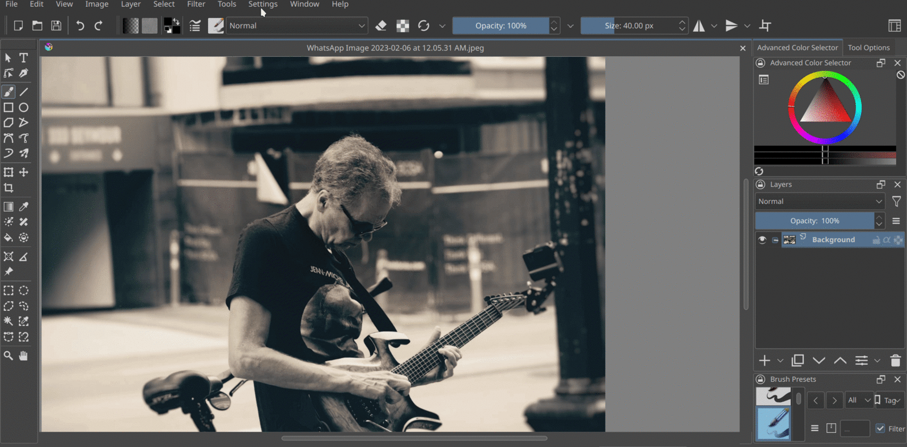
Task: Delete layer using trash icon
Action: pos(896,361)
